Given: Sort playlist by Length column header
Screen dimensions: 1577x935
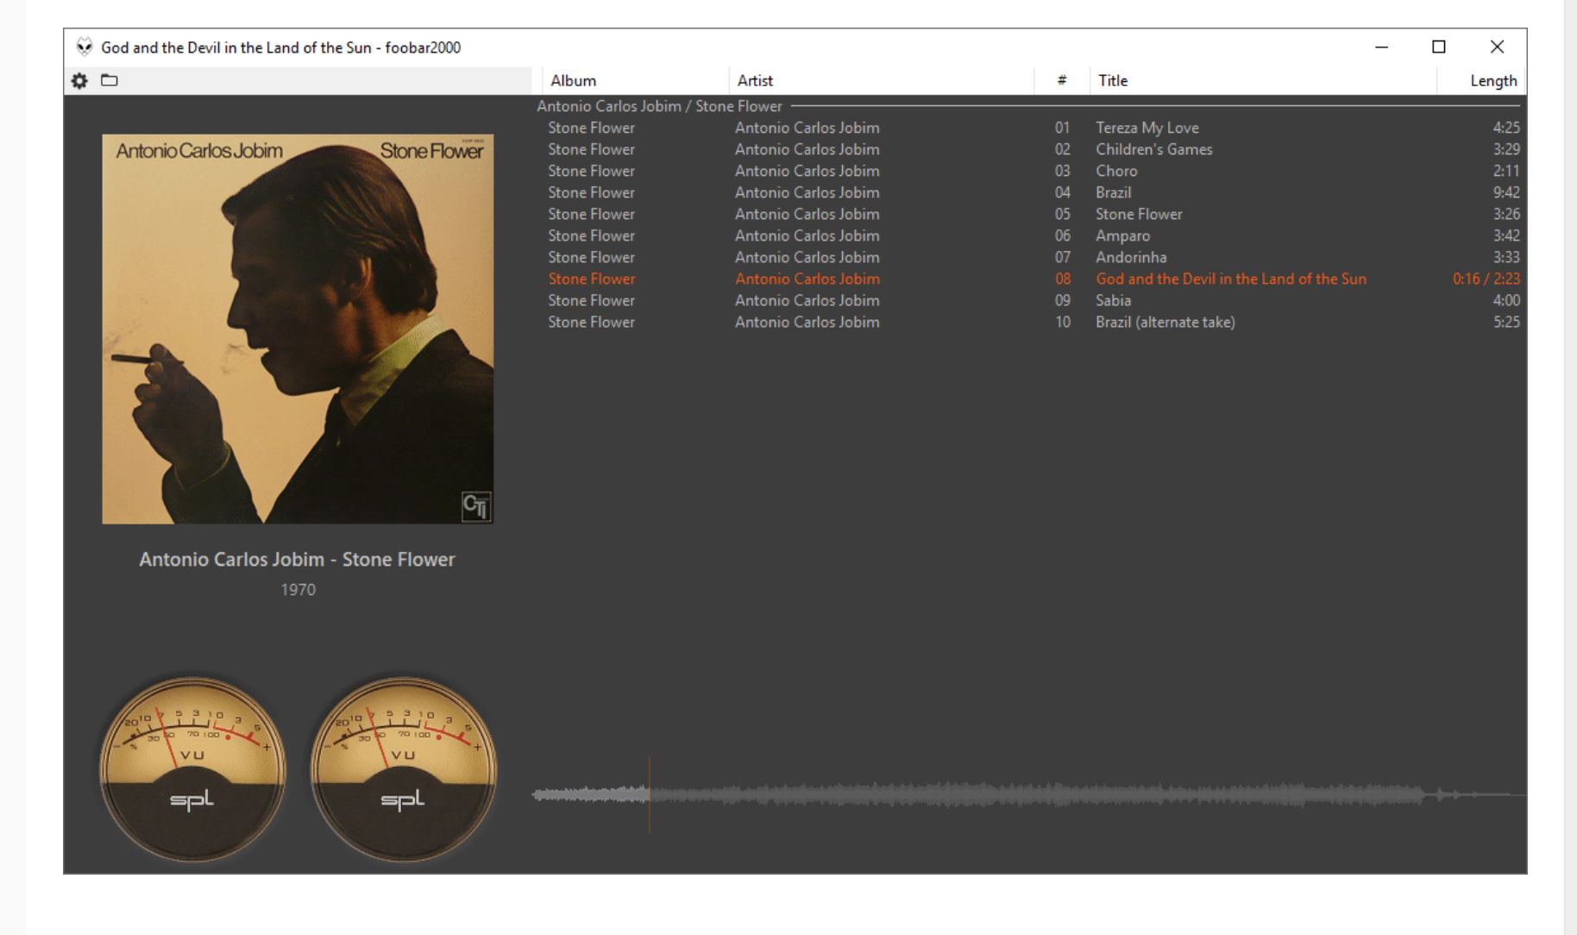Looking at the screenshot, I should click(1480, 80).
